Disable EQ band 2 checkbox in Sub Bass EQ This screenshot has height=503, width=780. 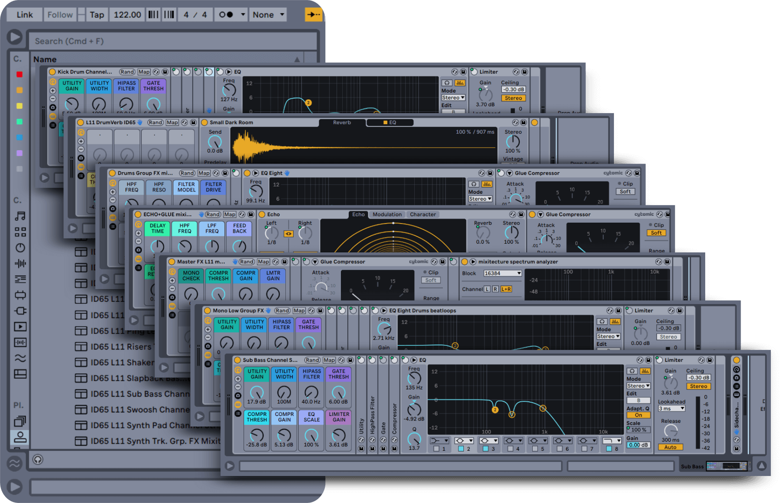(461, 449)
